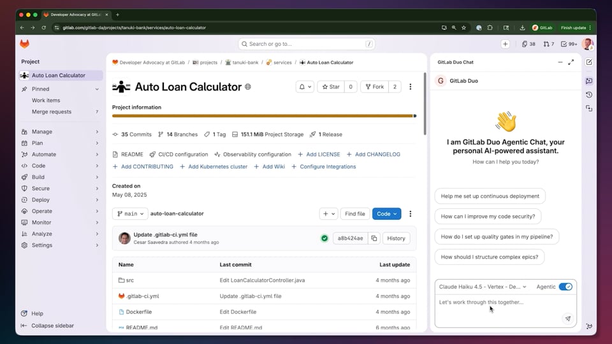This screenshot has width=612, height=344.
Task: Click the browser 'Finish update' button
Action: click(576, 27)
